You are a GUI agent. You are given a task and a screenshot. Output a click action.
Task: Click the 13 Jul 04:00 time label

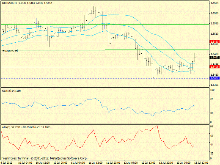(184, 163)
